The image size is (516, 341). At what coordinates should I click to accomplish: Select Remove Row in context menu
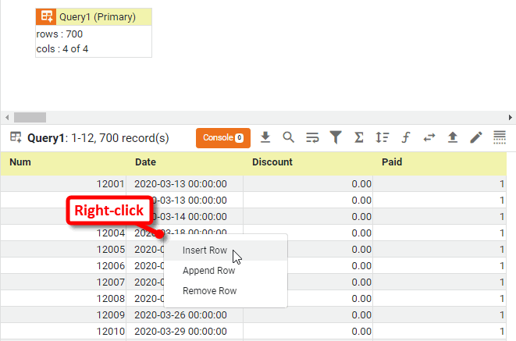[209, 291]
